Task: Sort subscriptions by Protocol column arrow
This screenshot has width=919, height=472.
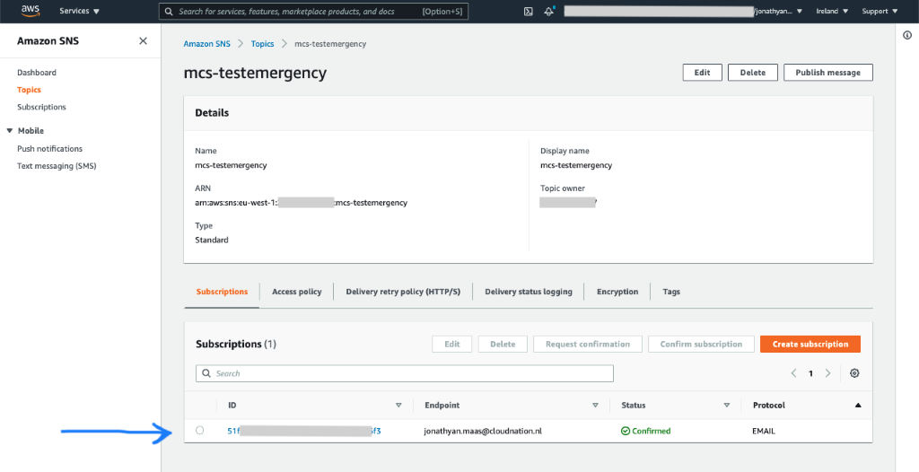Action: (x=858, y=405)
